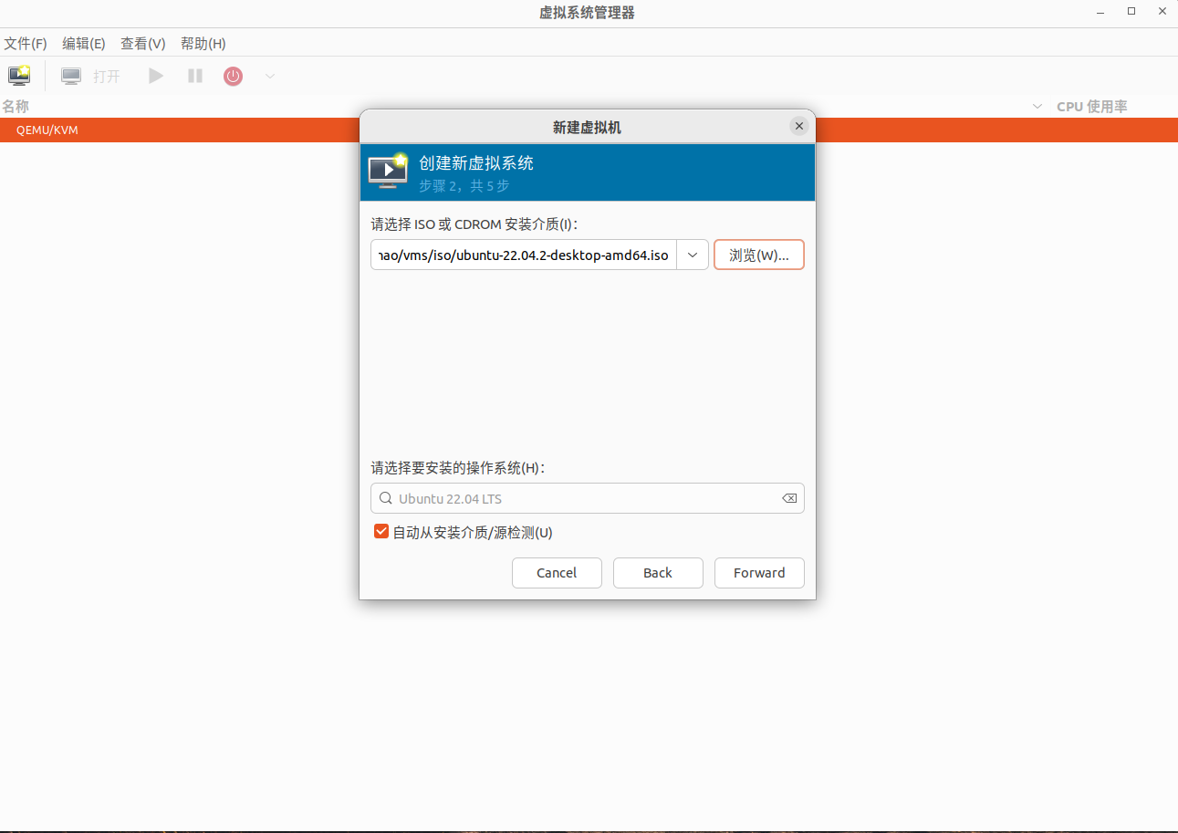Open the shutdown options dropdown arrow
Viewport: 1178px width, 833px height.
pyautogui.click(x=270, y=76)
